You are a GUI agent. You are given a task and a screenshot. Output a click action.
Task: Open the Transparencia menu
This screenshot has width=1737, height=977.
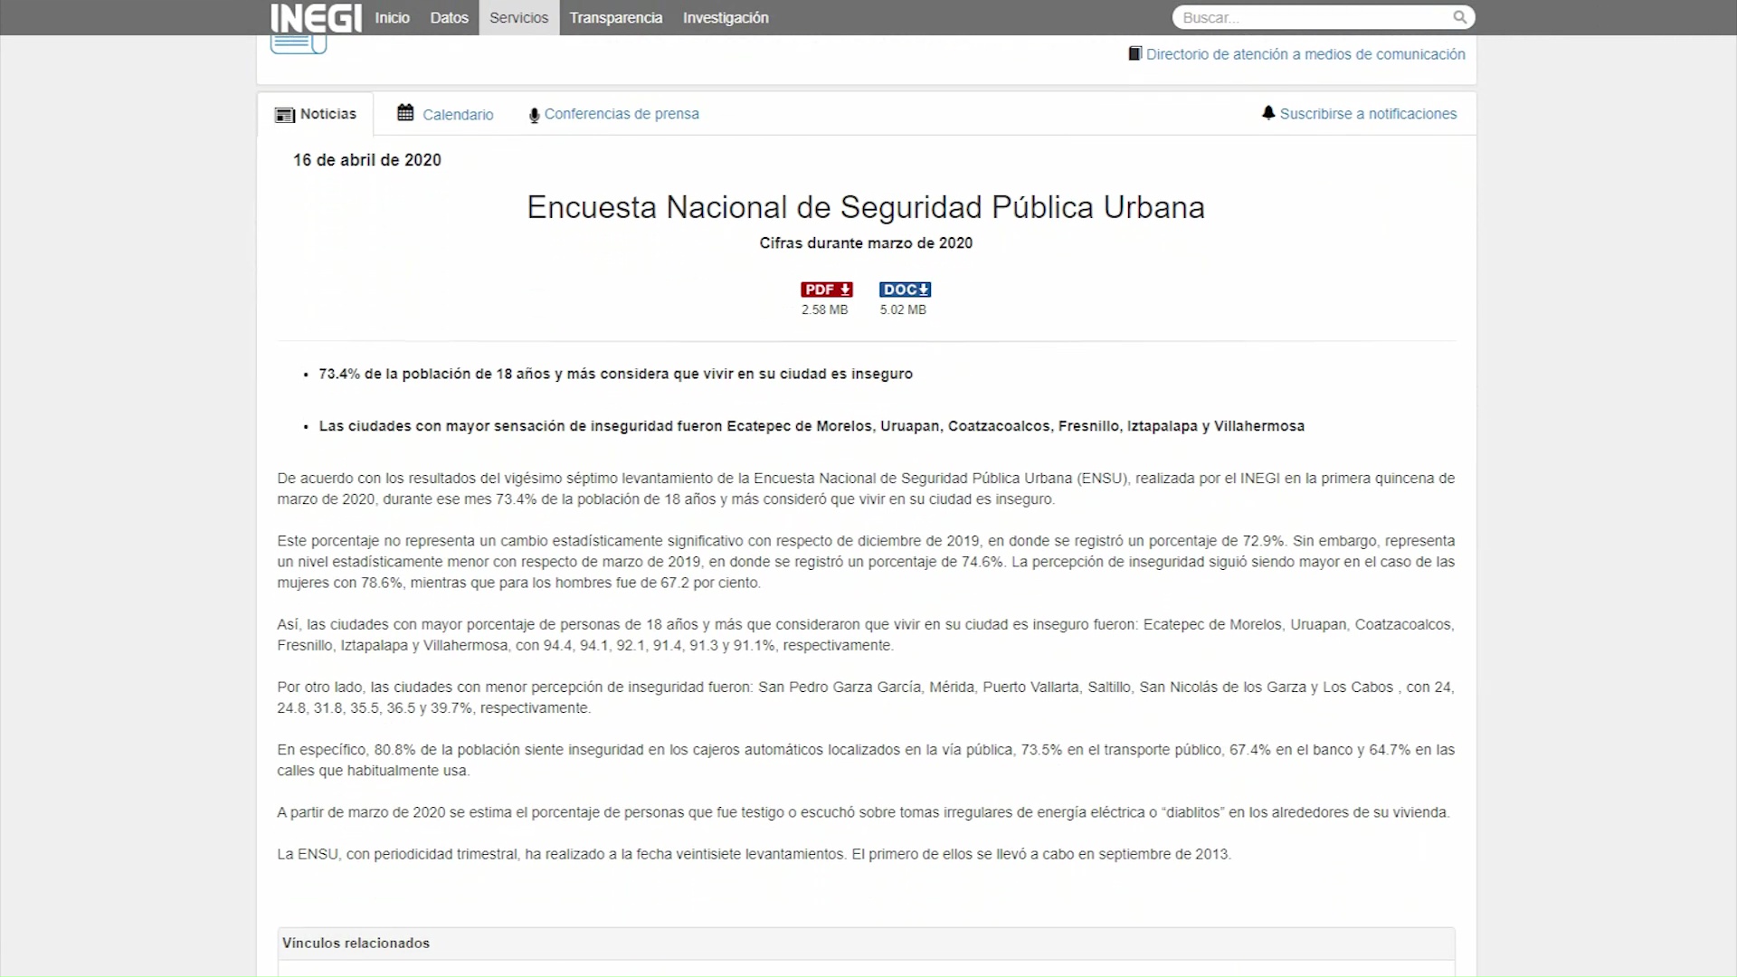[x=616, y=17]
